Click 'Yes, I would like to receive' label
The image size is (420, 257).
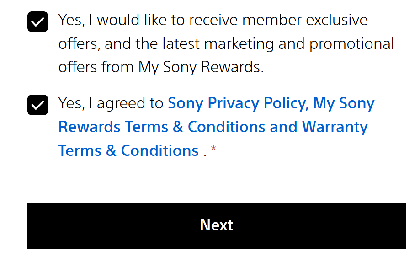146,20
